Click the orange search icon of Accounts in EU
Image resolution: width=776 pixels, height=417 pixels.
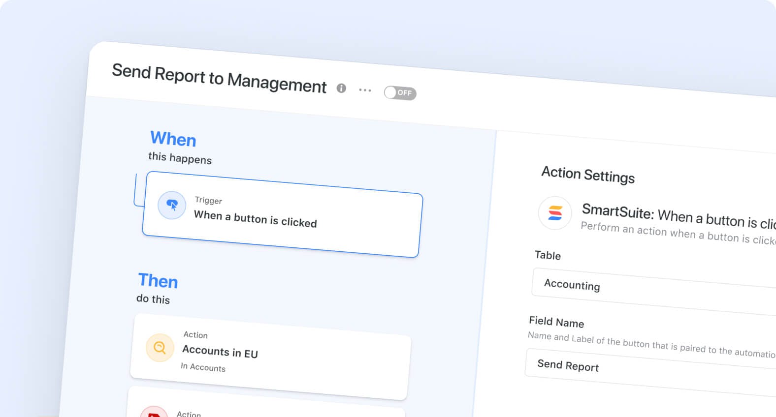pos(160,347)
